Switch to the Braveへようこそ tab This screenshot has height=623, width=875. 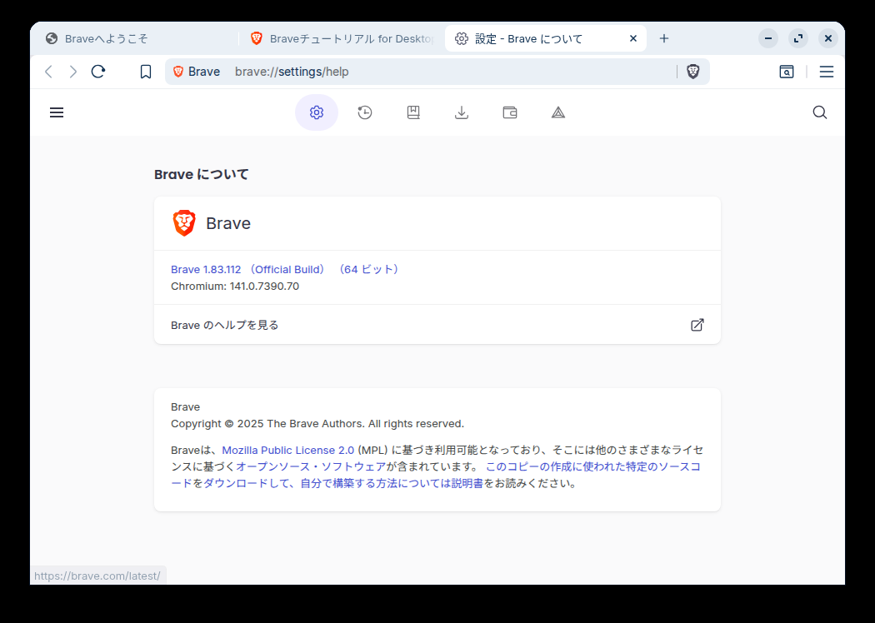(134, 38)
